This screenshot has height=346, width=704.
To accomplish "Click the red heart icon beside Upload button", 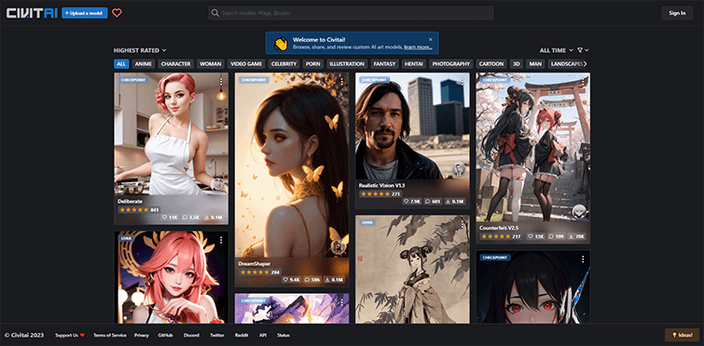I will coord(117,13).
